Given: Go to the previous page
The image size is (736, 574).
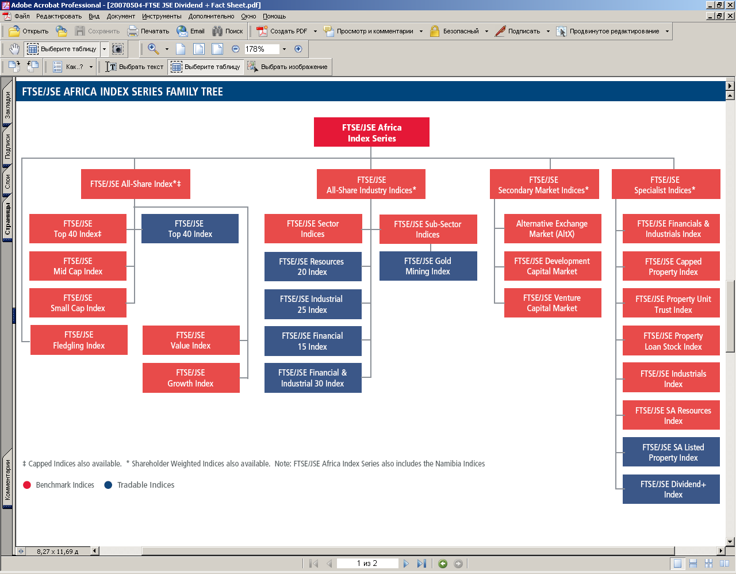Looking at the screenshot, I should 329,564.
